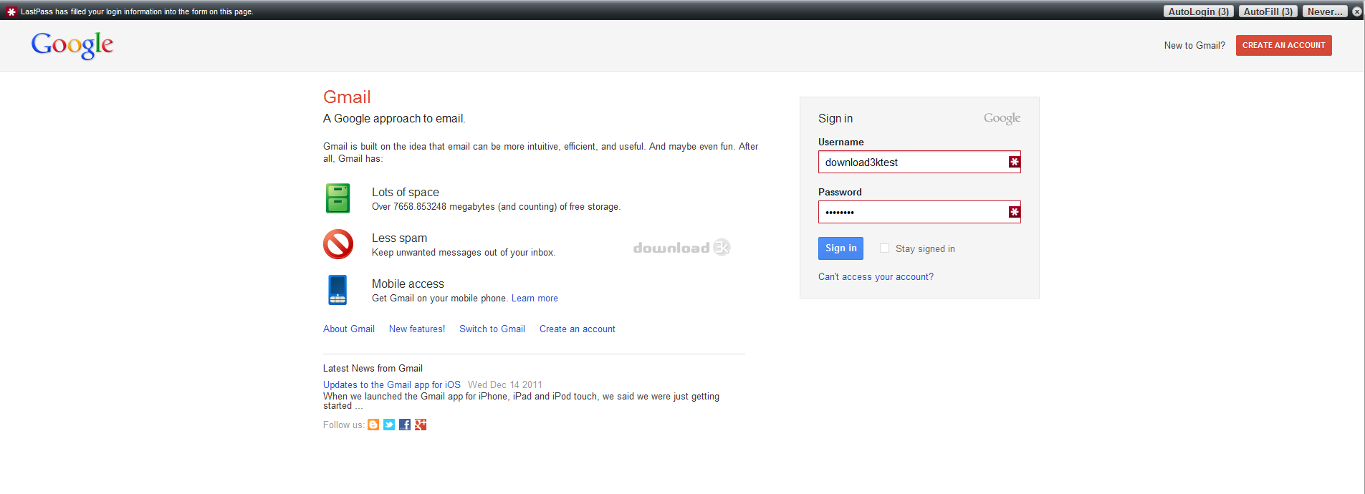The image size is (1365, 494).
Task: Click the Less spam heading
Action: click(399, 238)
